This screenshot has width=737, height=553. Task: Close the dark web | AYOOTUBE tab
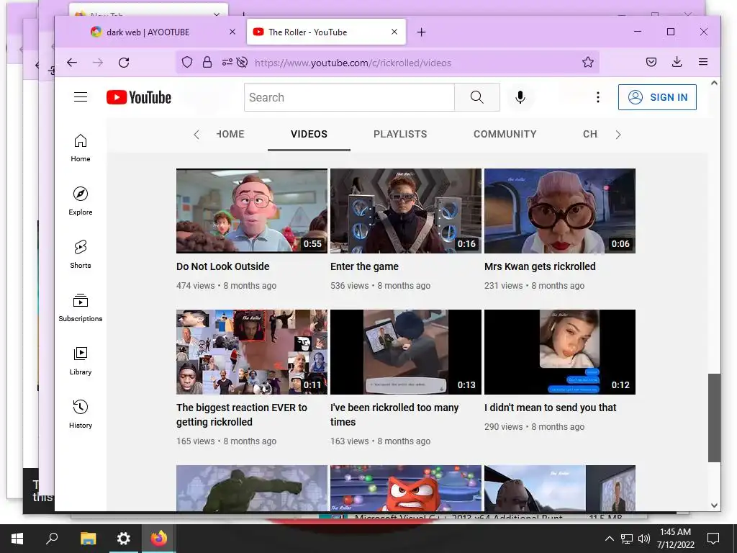232,32
